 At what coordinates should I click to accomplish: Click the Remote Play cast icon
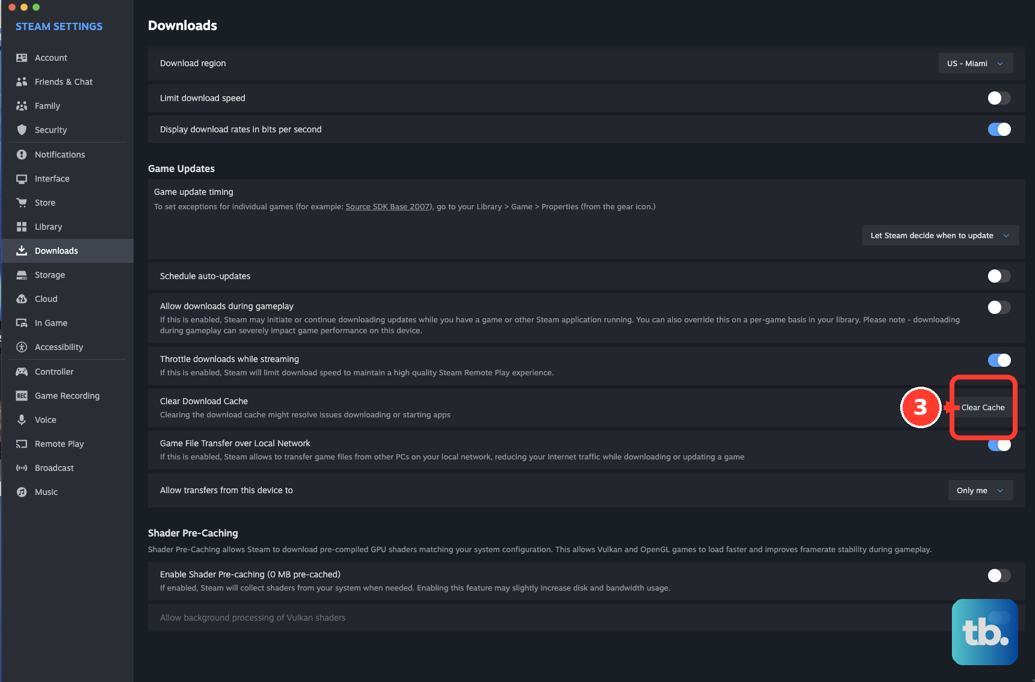(x=22, y=444)
